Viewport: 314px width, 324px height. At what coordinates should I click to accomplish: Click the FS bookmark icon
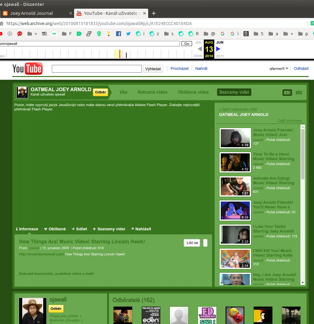(x=89, y=34)
